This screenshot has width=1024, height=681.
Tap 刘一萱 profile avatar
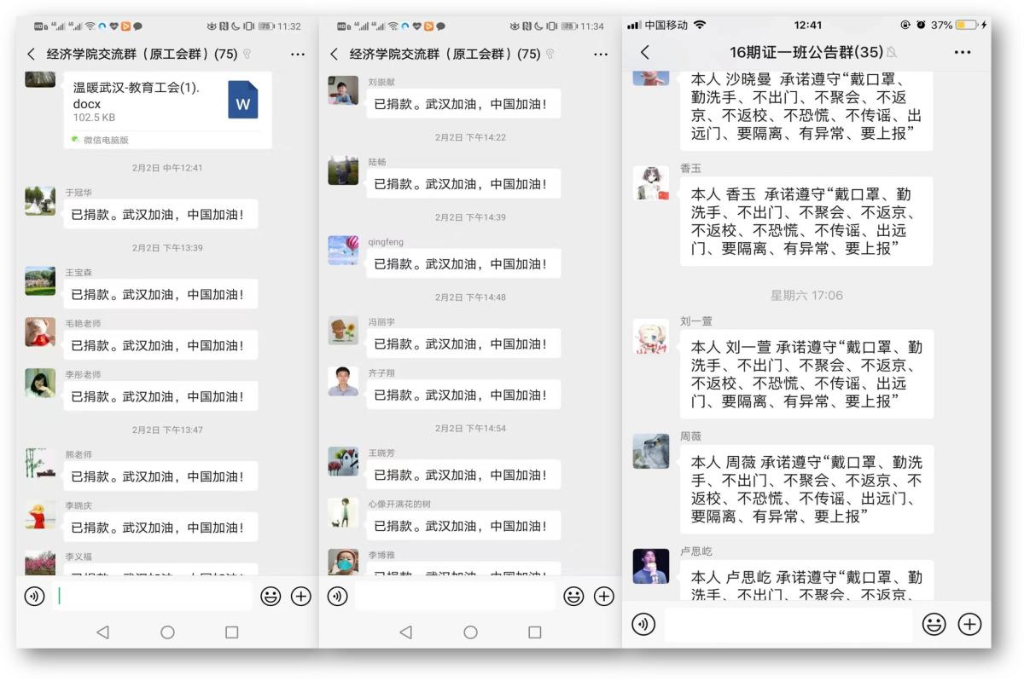tap(650, 337)
